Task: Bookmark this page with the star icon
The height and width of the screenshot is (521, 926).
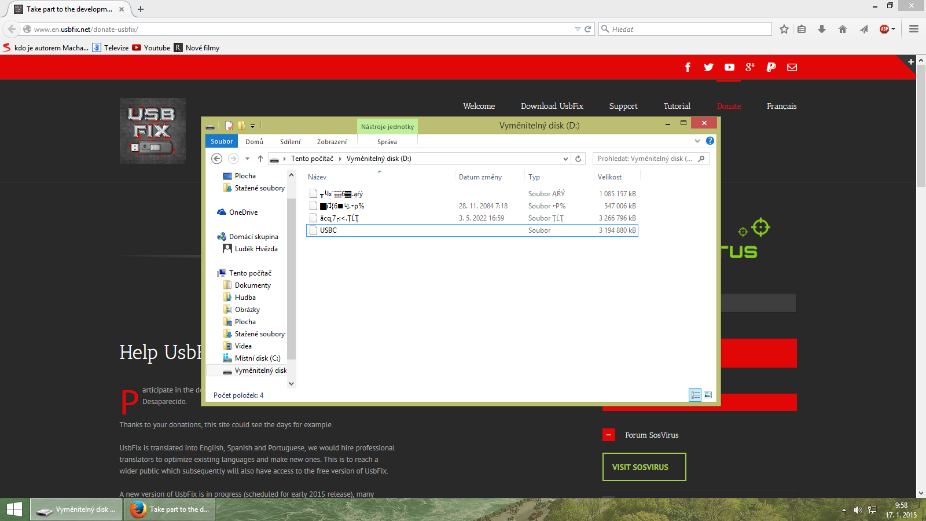Action: pos(784,29)
